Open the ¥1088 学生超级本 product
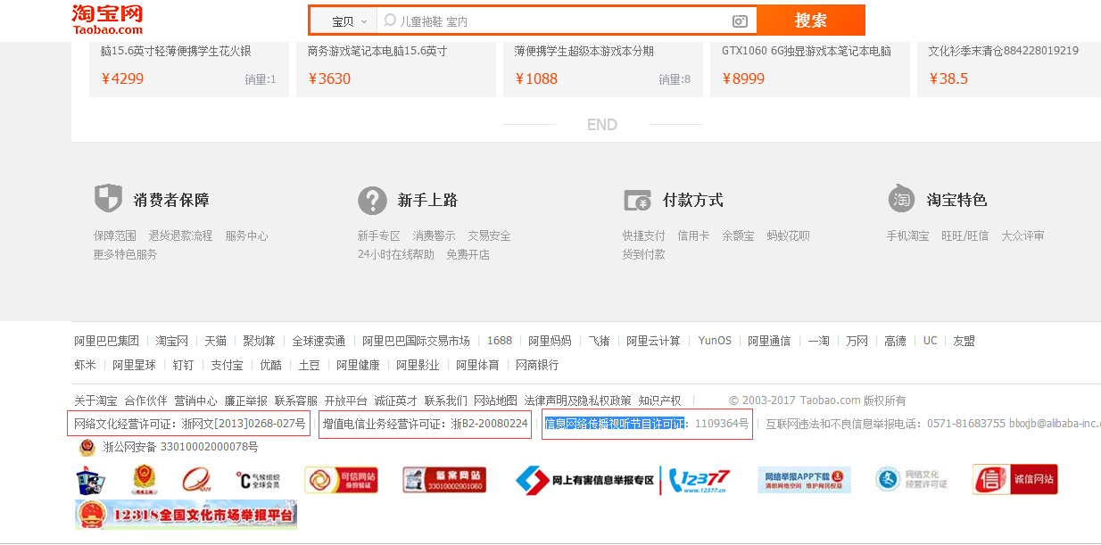The height and width of the screenshot is (545, 1101). tap(603, 69)
